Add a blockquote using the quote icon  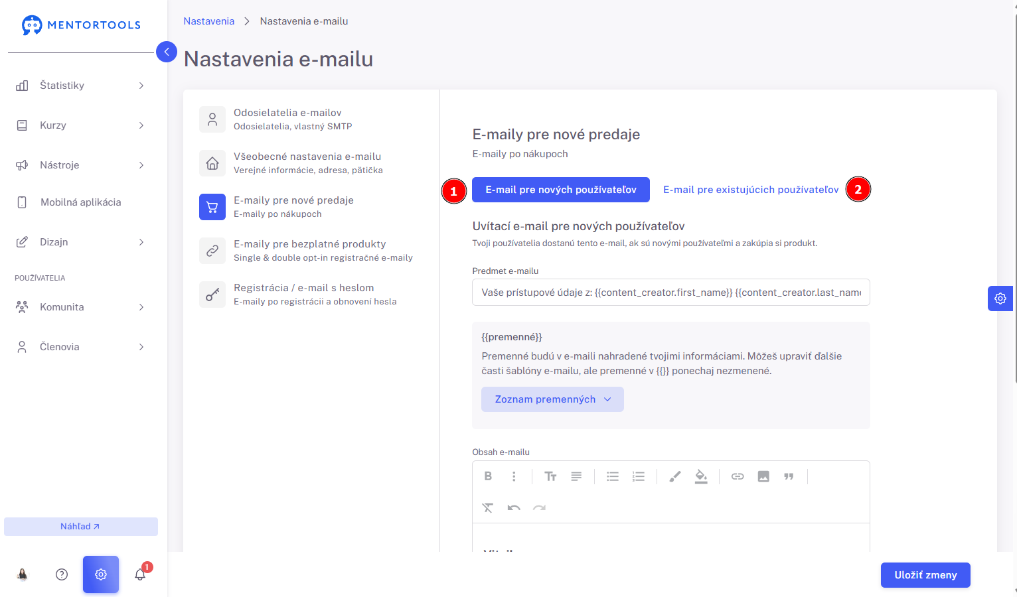click(789, 476)
